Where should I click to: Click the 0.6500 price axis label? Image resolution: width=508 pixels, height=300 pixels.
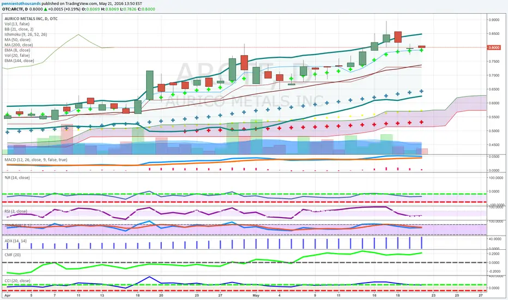pyautogui.click(x=494, y=89)
